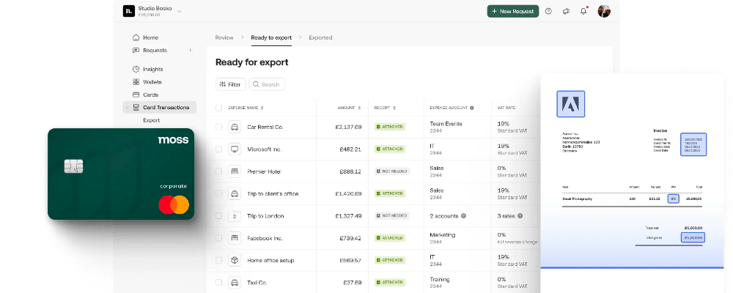
Task: Collapse the Card Transactions section
Action: (x=127, y=108)
